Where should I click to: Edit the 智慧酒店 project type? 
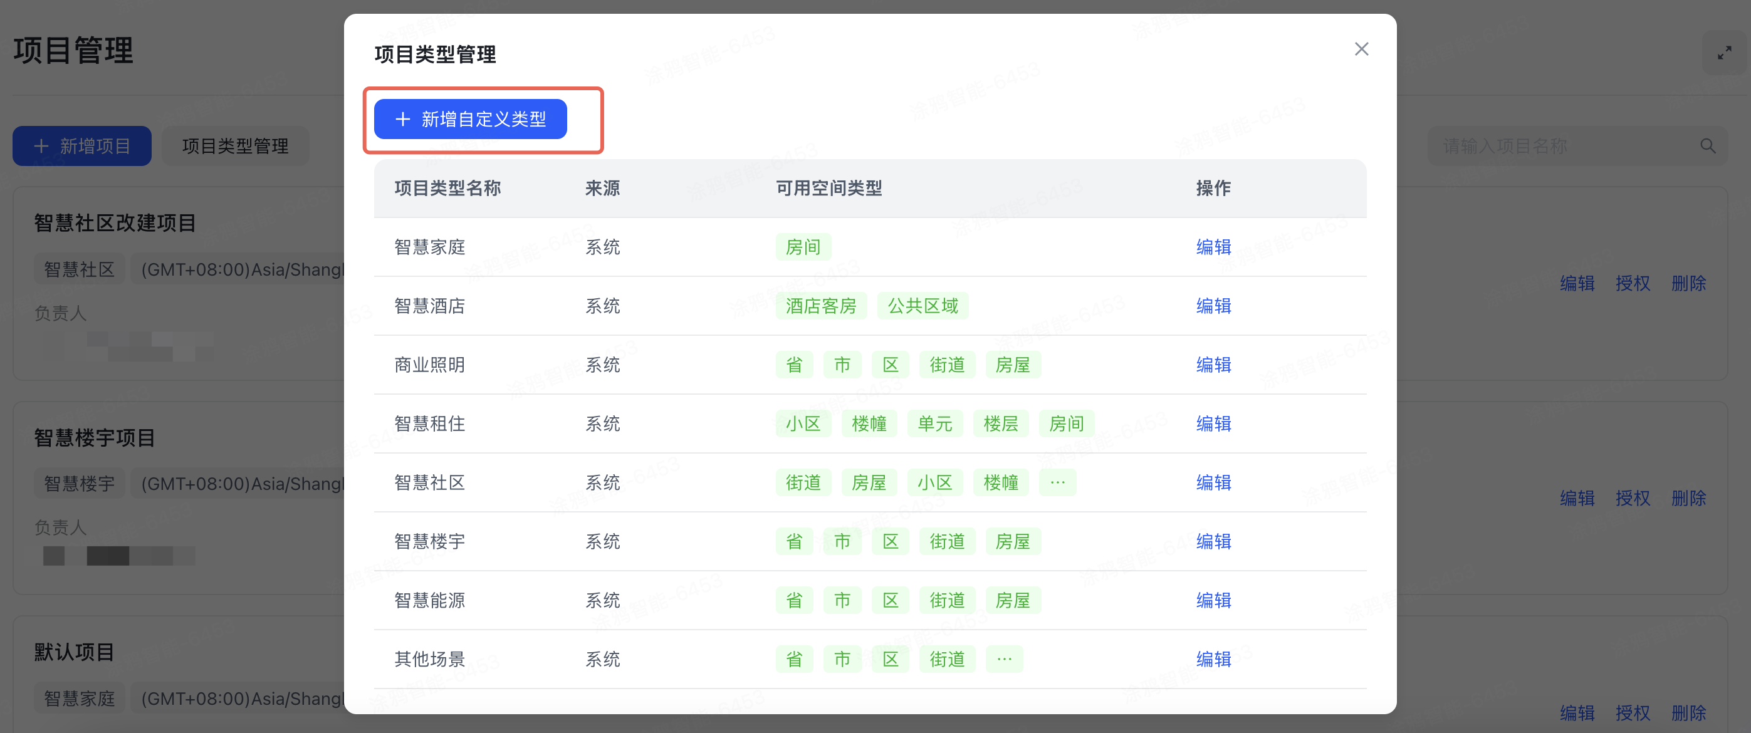pos(1213,306)
